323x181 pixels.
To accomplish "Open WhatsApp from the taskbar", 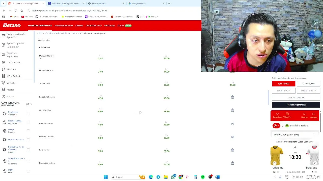I will tap(173, 177).
